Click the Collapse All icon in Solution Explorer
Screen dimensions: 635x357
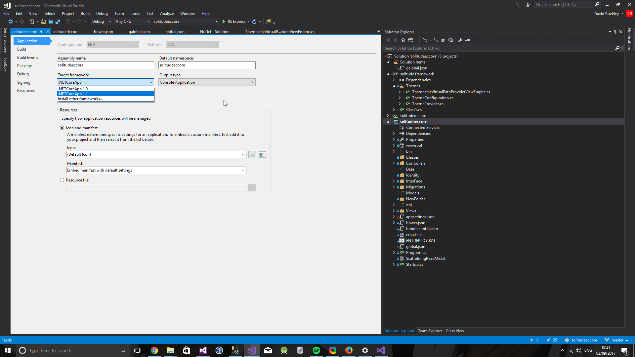tap(443, 40)
